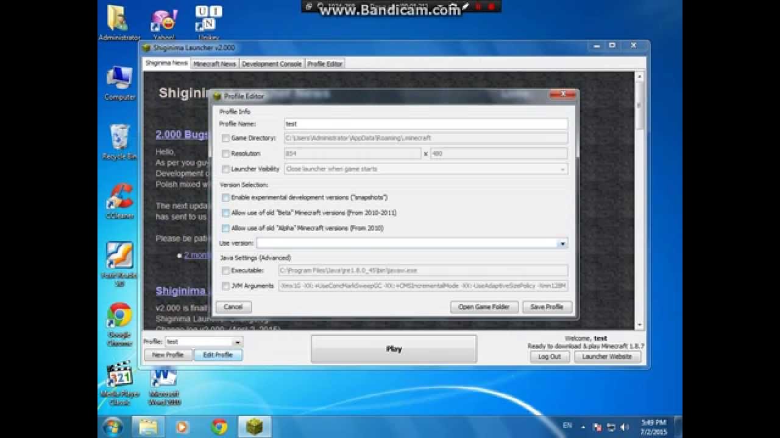Click the Launcher Website button

click(x=607, y=357)
